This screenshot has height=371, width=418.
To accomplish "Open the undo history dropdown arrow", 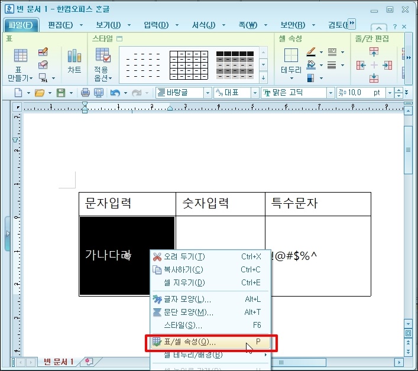I will (125, 93).
